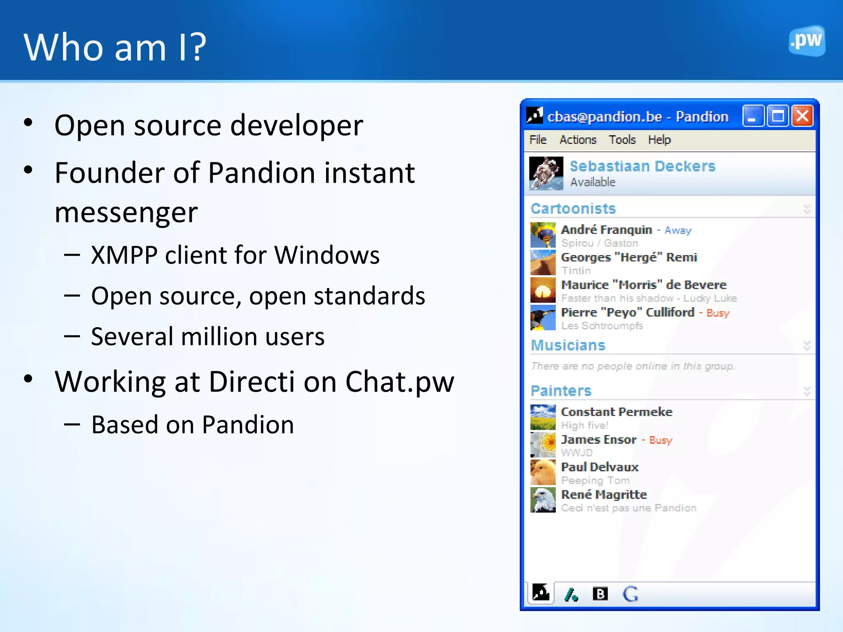Viewport: 843px width, 632px height.
Task: Close the Pandion window
Action: coord(802,116)
